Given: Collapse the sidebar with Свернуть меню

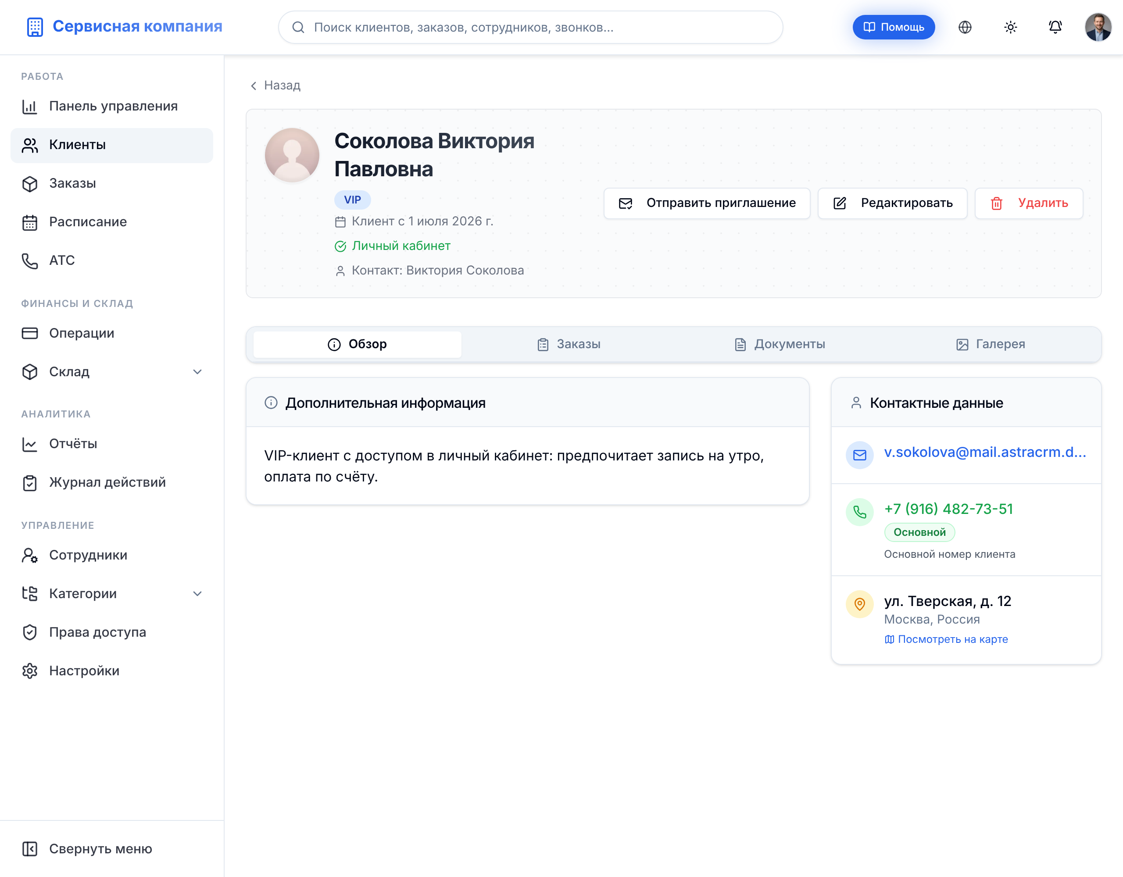Looking at the screenshot, I should point(111,849).
